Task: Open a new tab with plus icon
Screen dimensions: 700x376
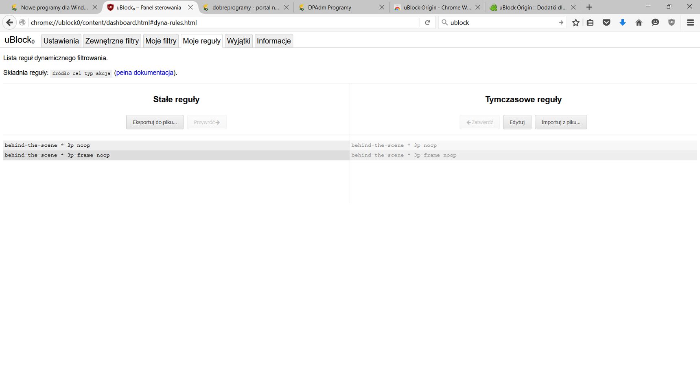Action: [589, 7]
